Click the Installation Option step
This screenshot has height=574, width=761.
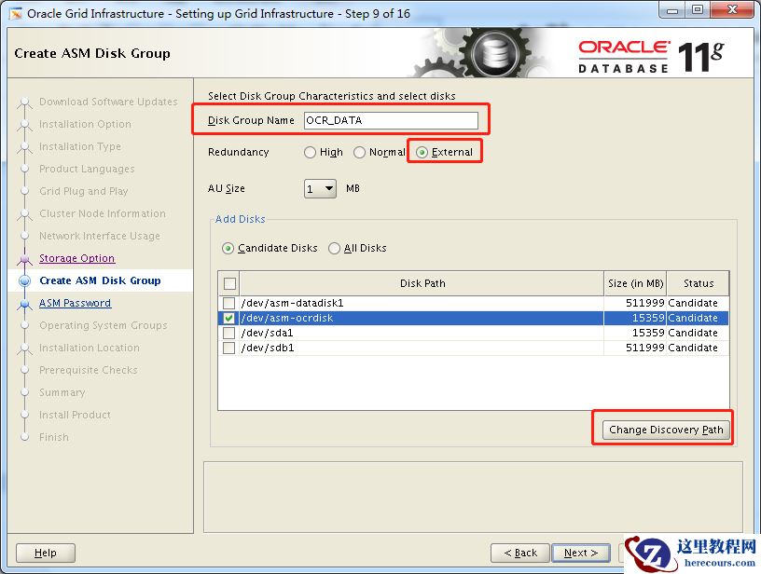[x=86, y=124]
